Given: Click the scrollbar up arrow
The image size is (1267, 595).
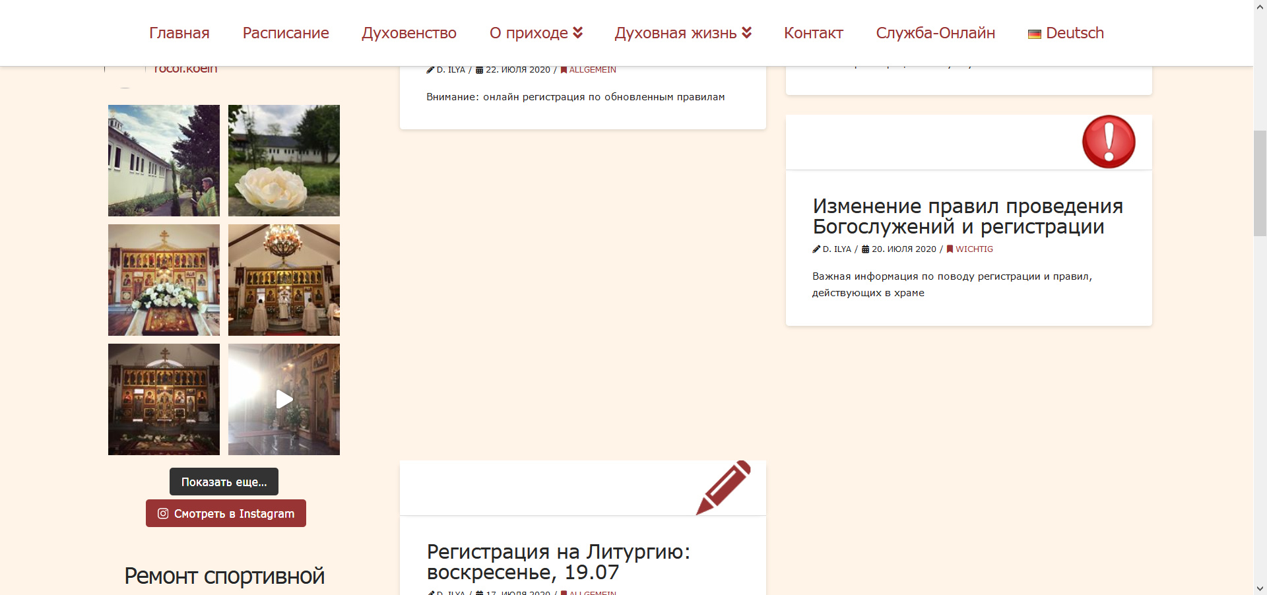Looking at the screenshot, I should (1260, 6).
